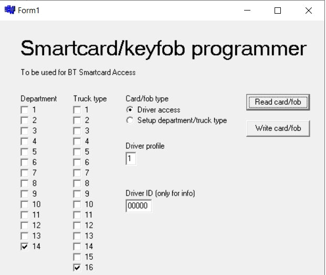Tick Truck type 12 checkbox
The image size is (326, 275).
coord(77,226)
